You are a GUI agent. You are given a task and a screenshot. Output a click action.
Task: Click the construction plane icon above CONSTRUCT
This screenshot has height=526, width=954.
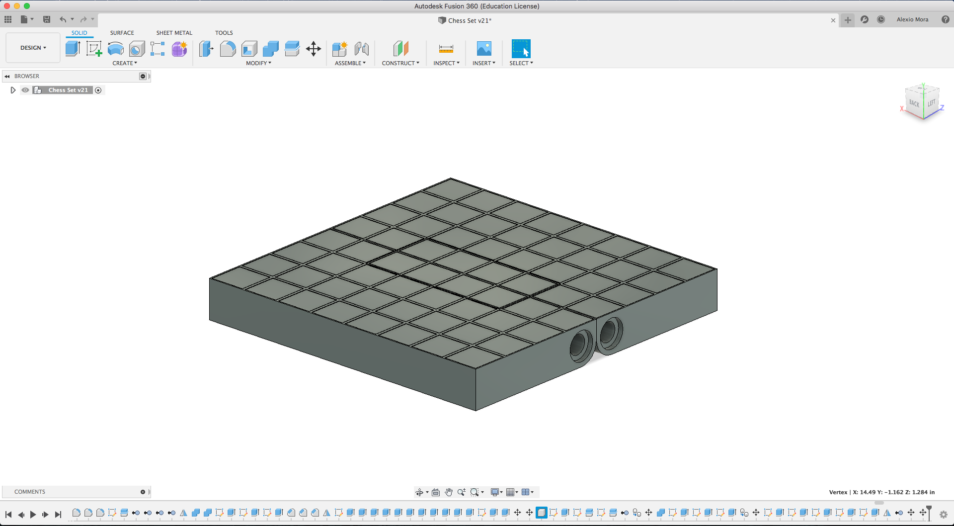(x=400, y=48)
